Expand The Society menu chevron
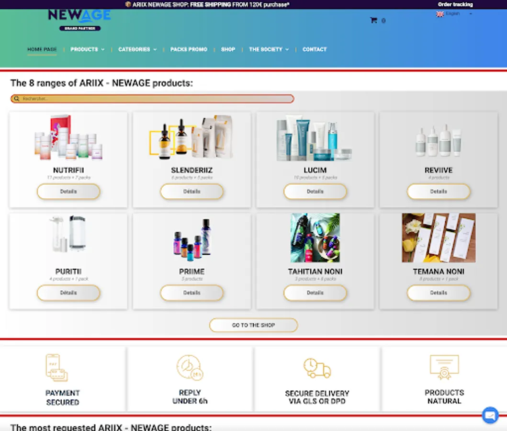 [287, 49]
